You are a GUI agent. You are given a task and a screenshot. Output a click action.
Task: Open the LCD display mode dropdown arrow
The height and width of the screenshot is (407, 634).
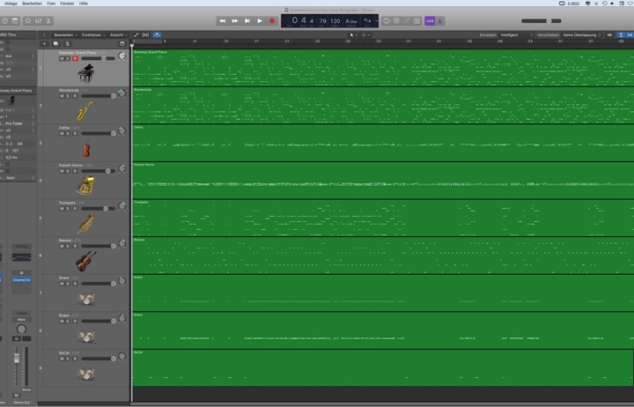[x=377, y=20]
